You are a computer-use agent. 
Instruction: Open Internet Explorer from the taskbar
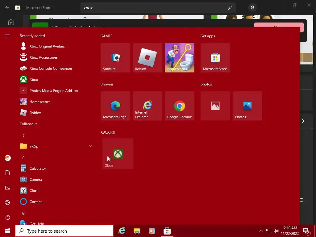[122, 231]
